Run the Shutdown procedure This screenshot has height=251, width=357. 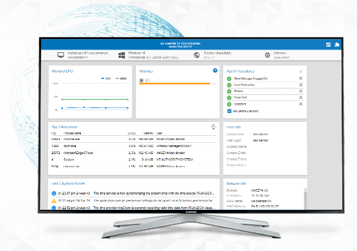229,104
